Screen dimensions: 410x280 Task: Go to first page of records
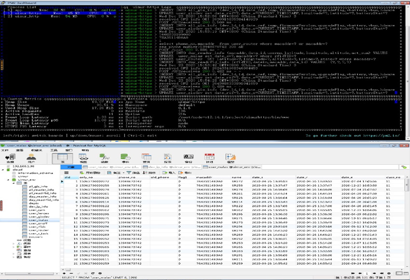coord(353,273)
